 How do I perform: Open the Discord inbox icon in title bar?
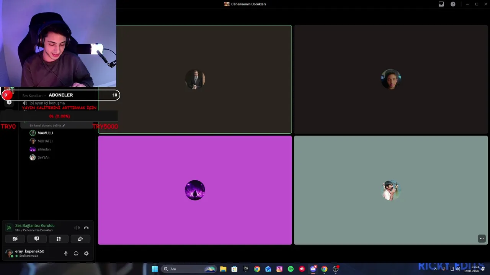(441, 4)
